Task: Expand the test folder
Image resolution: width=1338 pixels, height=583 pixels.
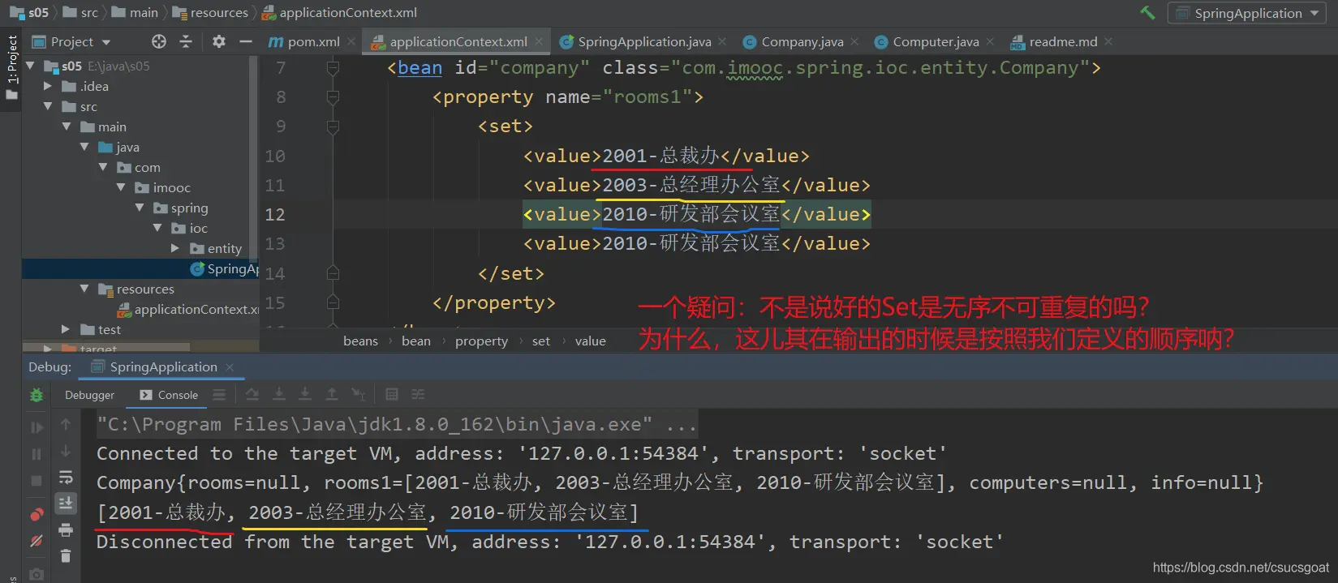Action: (x=66, y=329)
